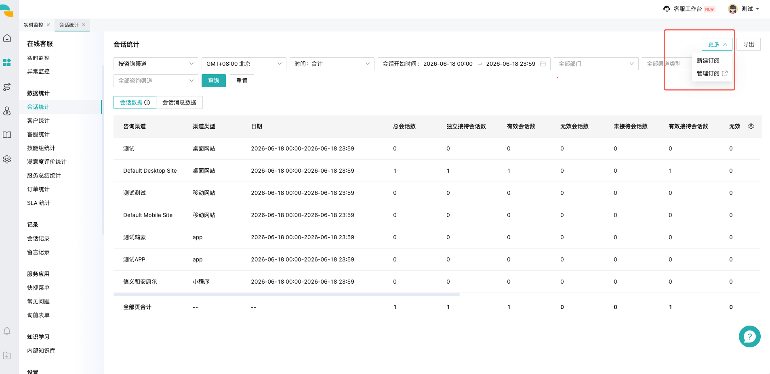Select 新建订阅 from the 更多 menu
The height and width of the screenshot is (374, 770).
[708, 61]
